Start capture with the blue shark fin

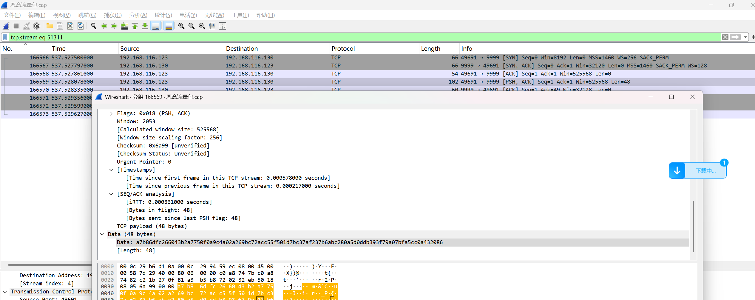pos(6,26)
